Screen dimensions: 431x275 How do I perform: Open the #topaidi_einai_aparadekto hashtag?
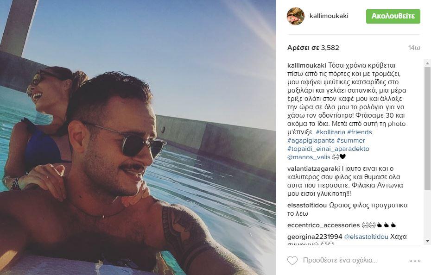[328, 149]
